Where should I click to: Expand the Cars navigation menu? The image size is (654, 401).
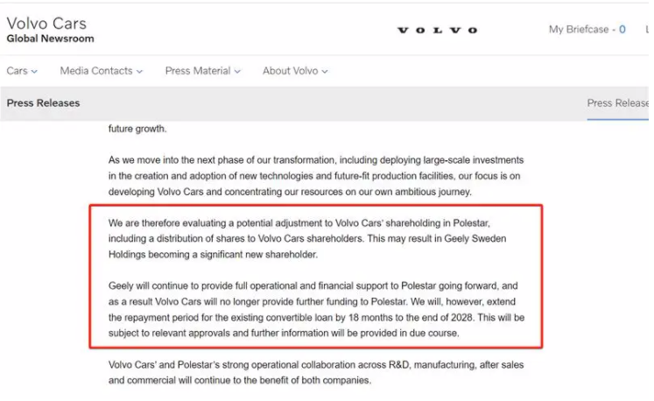[17, 71]
